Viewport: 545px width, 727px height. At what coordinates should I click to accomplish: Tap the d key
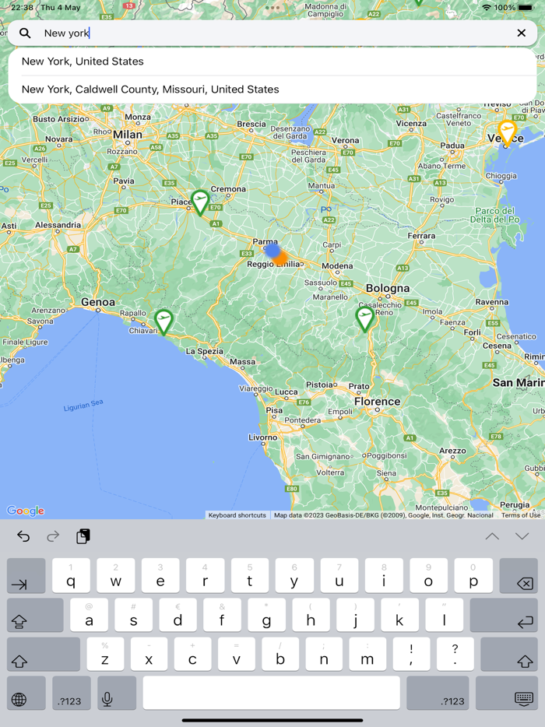pos(178,615)
